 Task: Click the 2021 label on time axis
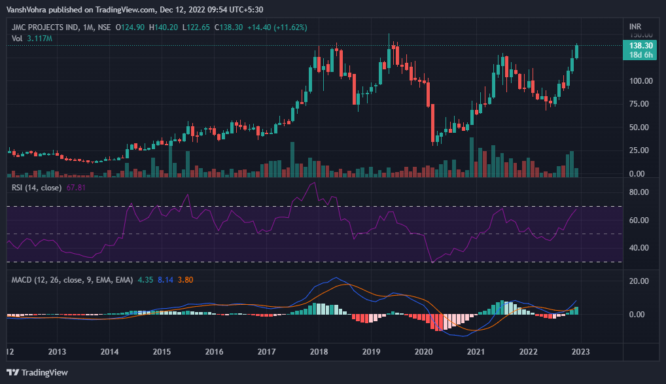476,352
